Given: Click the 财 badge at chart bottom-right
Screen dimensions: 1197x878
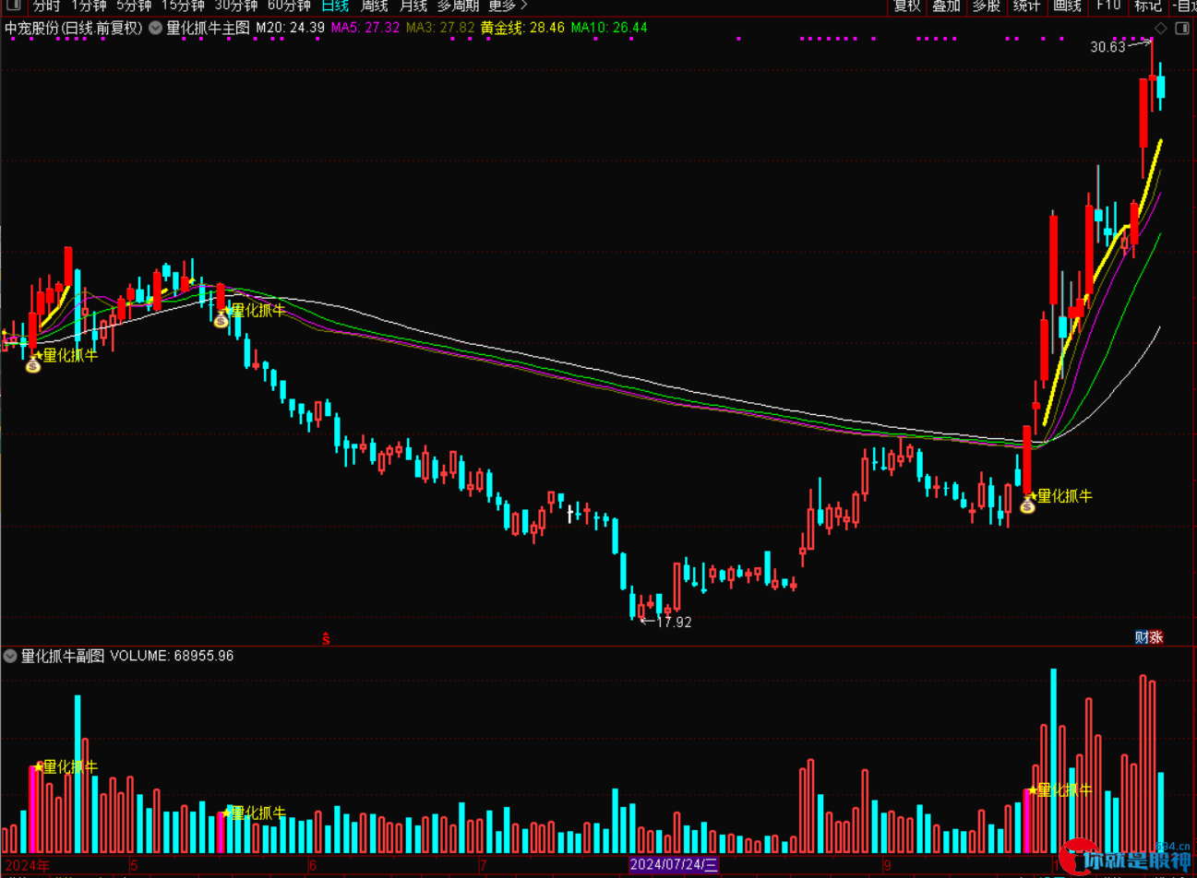Looking at the screenshot, I should tap(1142, 637).
